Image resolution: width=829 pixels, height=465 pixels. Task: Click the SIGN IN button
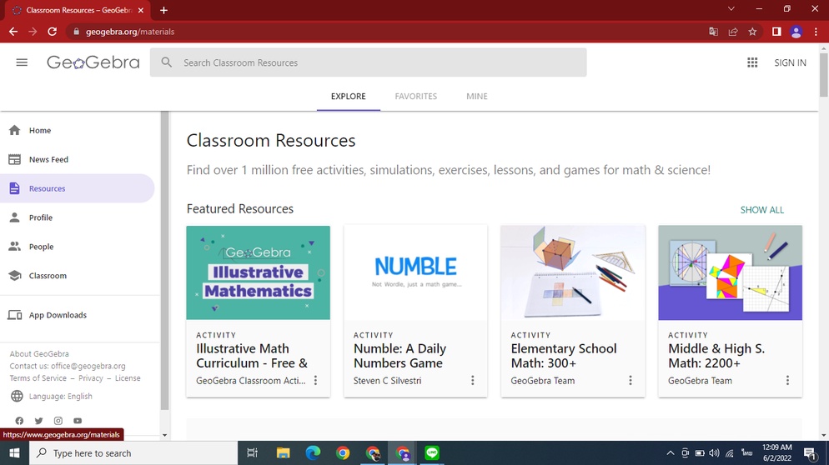point(790,62)
